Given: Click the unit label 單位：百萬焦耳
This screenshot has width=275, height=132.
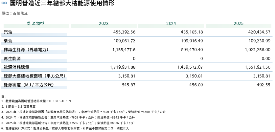Looking at the screenshot, I should click(x=14, y=13).
